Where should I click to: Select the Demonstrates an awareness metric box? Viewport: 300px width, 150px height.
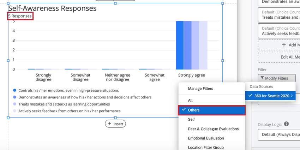pyautogui.click(x=279, y=3)
